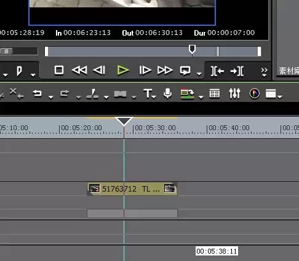Toggle the loop playback icon
The image size is (299, 261).
185,71
